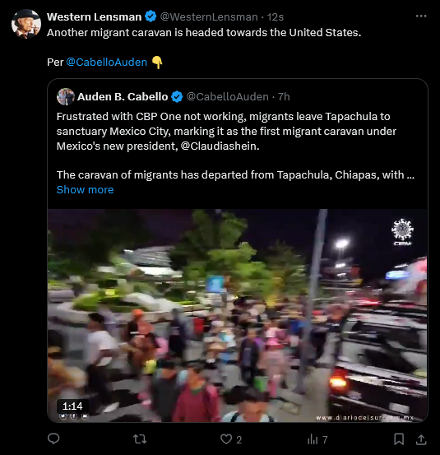
Task: Open the three-dot more options menu
Action: (x=421, y=16)
